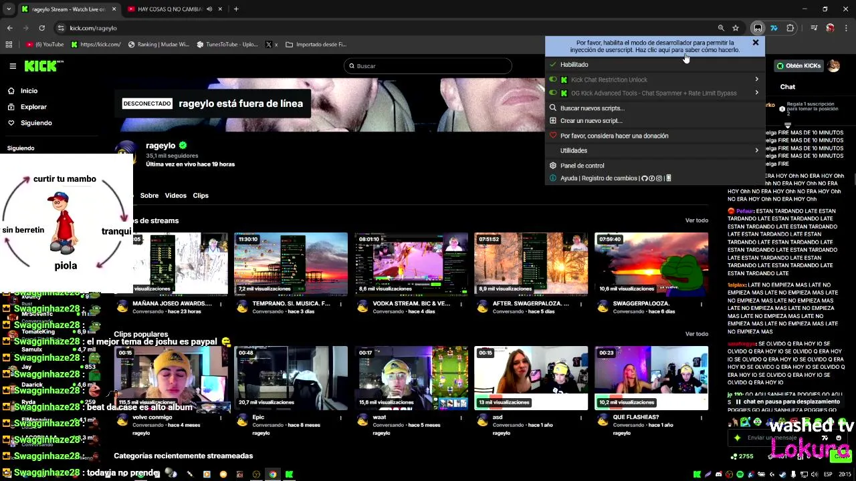Open the Ayuda link
Viewport: 856px width, 481px height.
tap(568, 178)
